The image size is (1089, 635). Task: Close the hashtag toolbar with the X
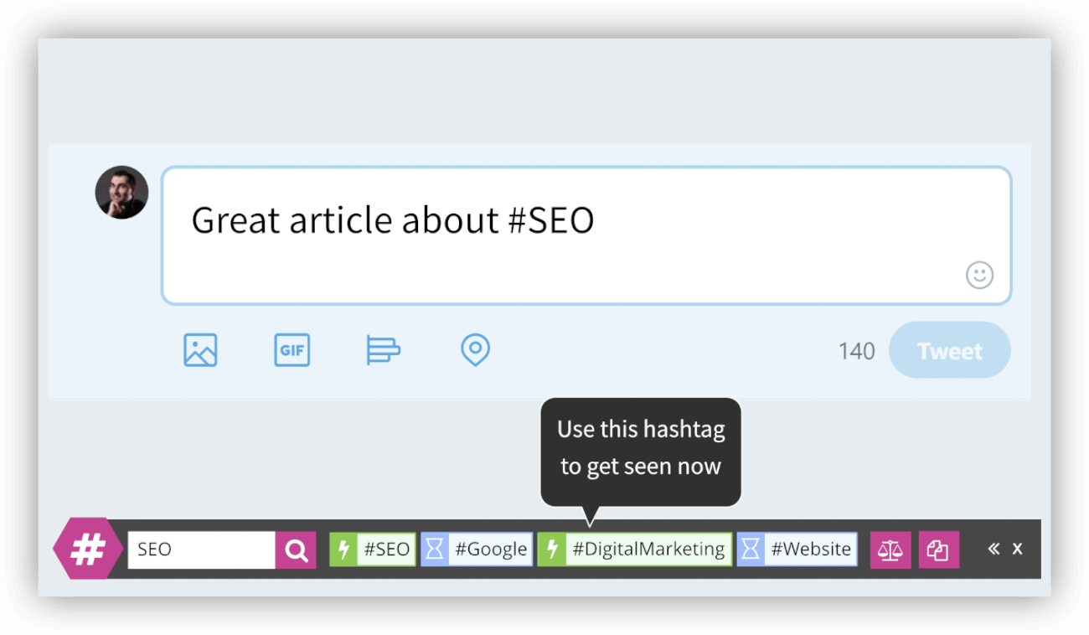[x=1017, y=549]
